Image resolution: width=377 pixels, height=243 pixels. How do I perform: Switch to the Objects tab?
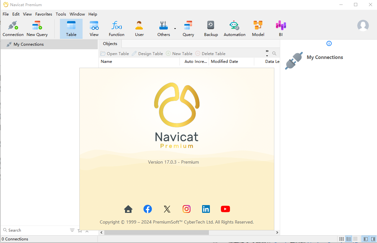click(110, 43)
